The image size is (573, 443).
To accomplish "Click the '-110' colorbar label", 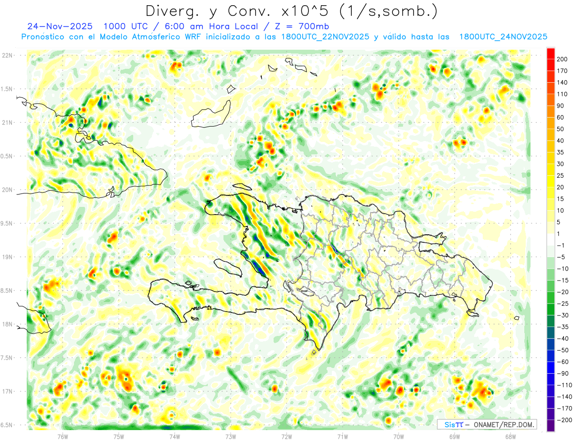I will (x=563, y=385).
